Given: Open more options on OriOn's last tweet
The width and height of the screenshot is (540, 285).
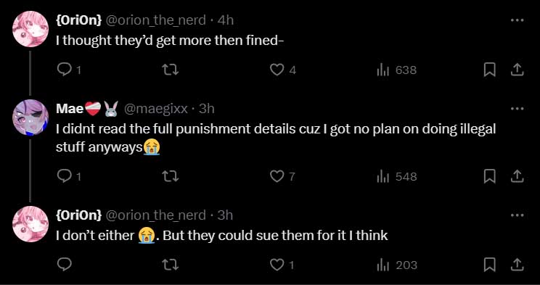Looking at the screenshot, I should pos(517,215).
